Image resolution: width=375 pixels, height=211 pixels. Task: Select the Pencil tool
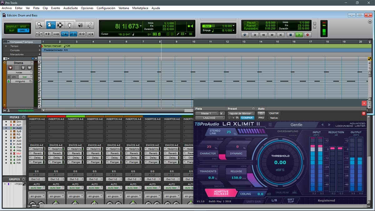coord(90,25)
